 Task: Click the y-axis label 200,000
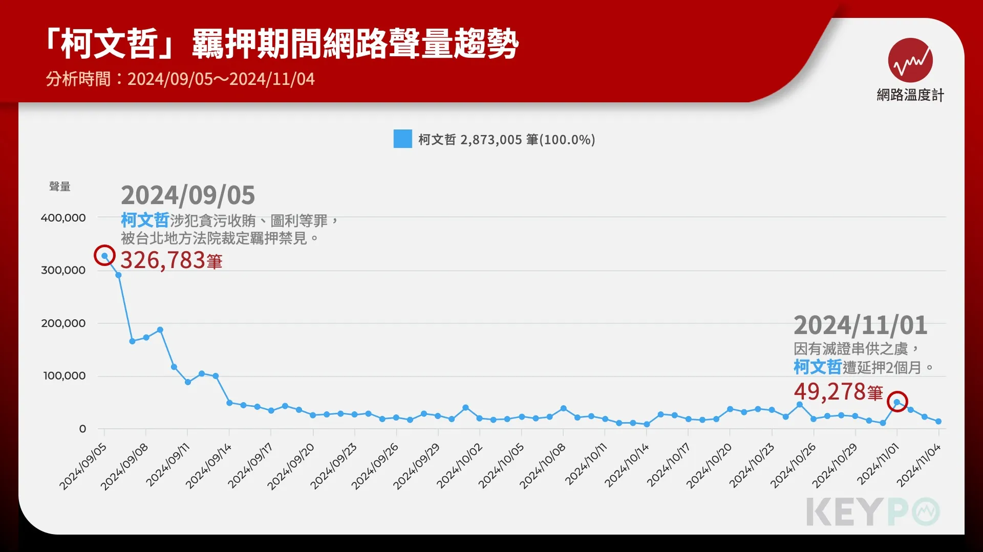pos(63,323)
